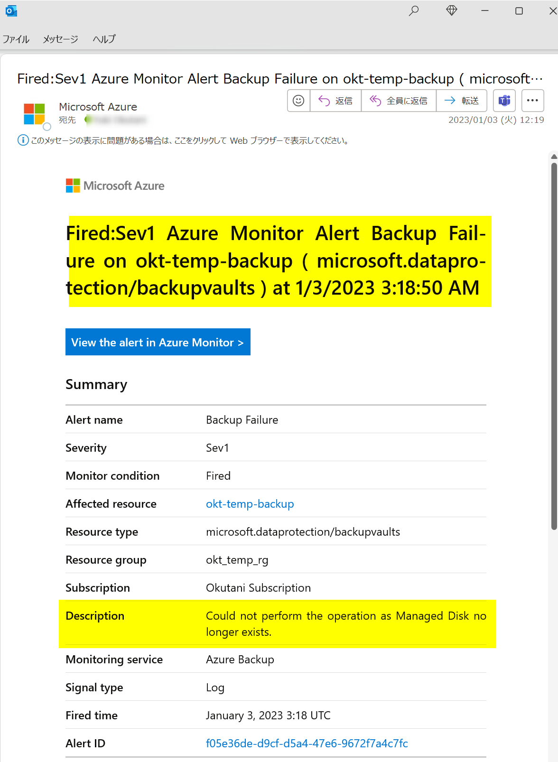Click the info bar to view in browser
The height and width of the screenshot is (762, 558).
click(190, 140)
